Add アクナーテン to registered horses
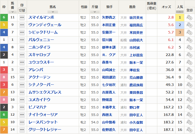The height and width of the screenshot is (134, 195). coord(189,77)
